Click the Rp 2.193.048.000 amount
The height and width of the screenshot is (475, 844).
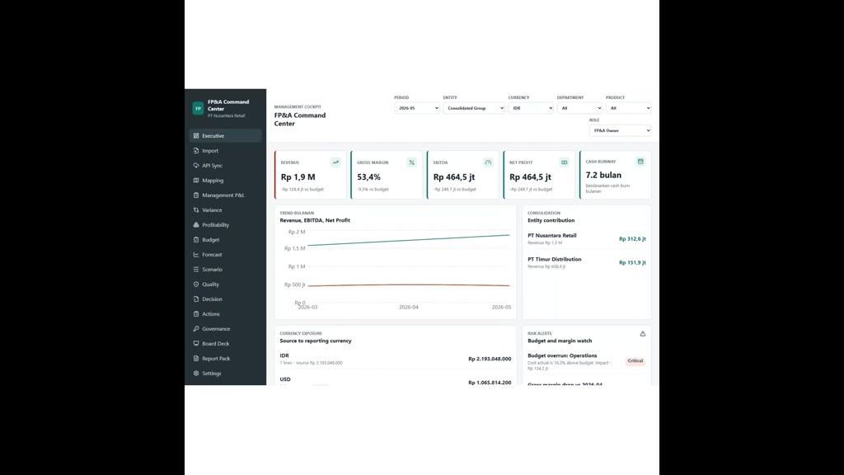490,359
